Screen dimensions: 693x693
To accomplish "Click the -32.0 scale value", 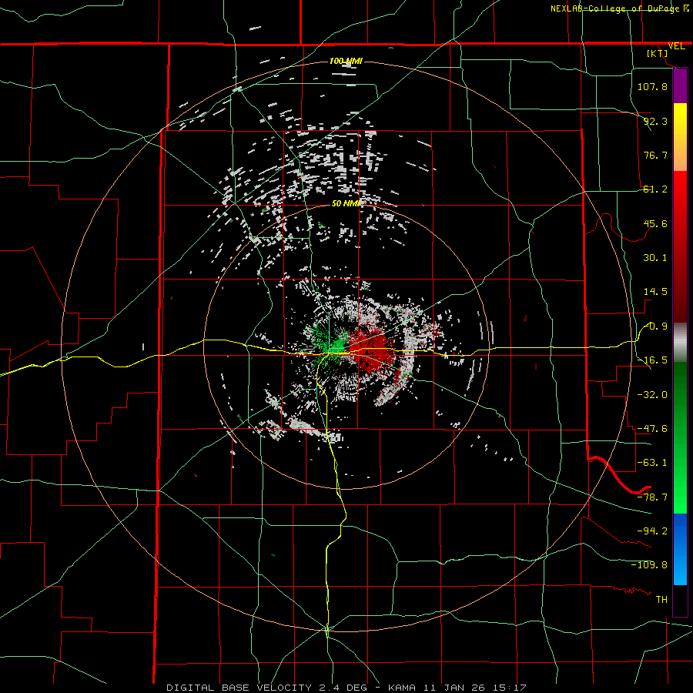I will [652, 394].
